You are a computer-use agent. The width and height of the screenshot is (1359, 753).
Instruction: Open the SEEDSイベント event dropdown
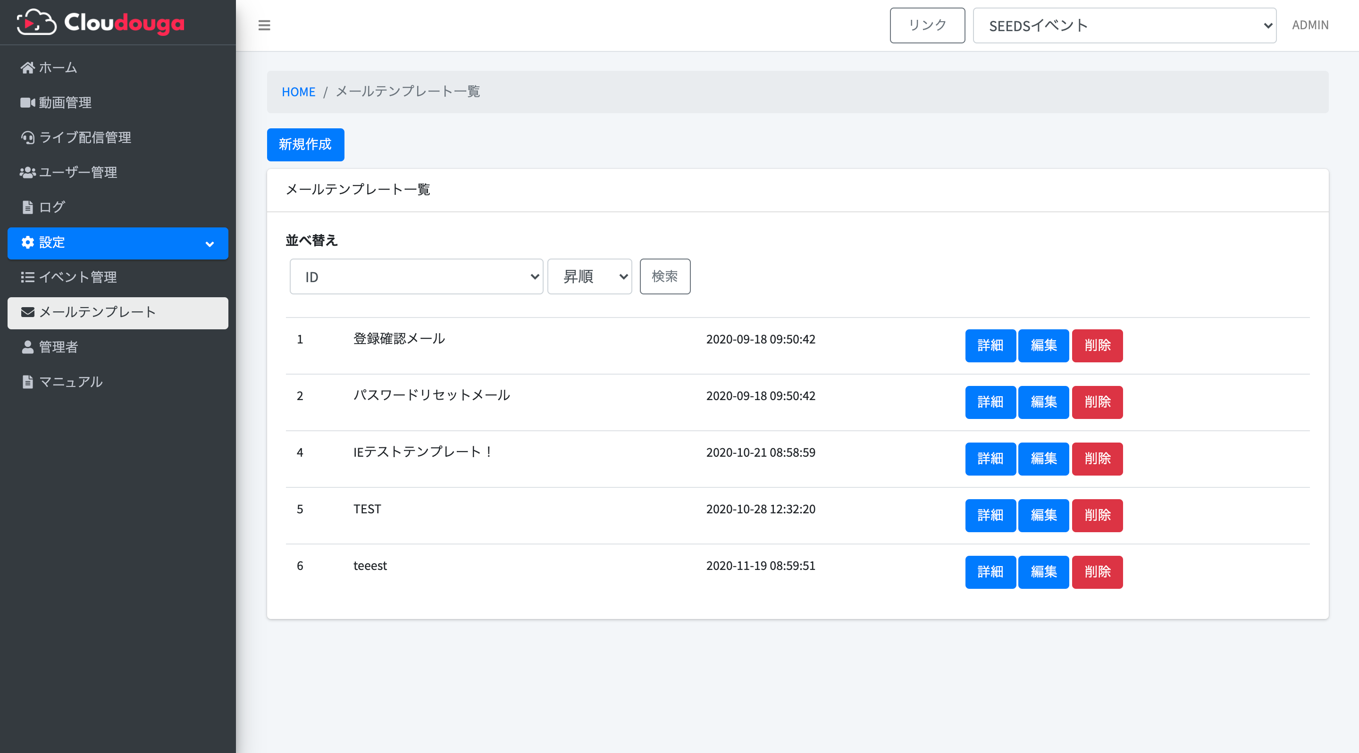1124,25
